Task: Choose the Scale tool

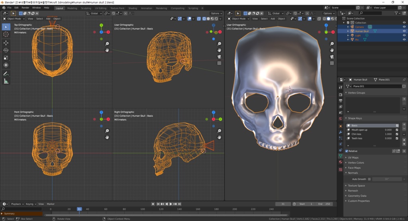Action: coord(6,58)
